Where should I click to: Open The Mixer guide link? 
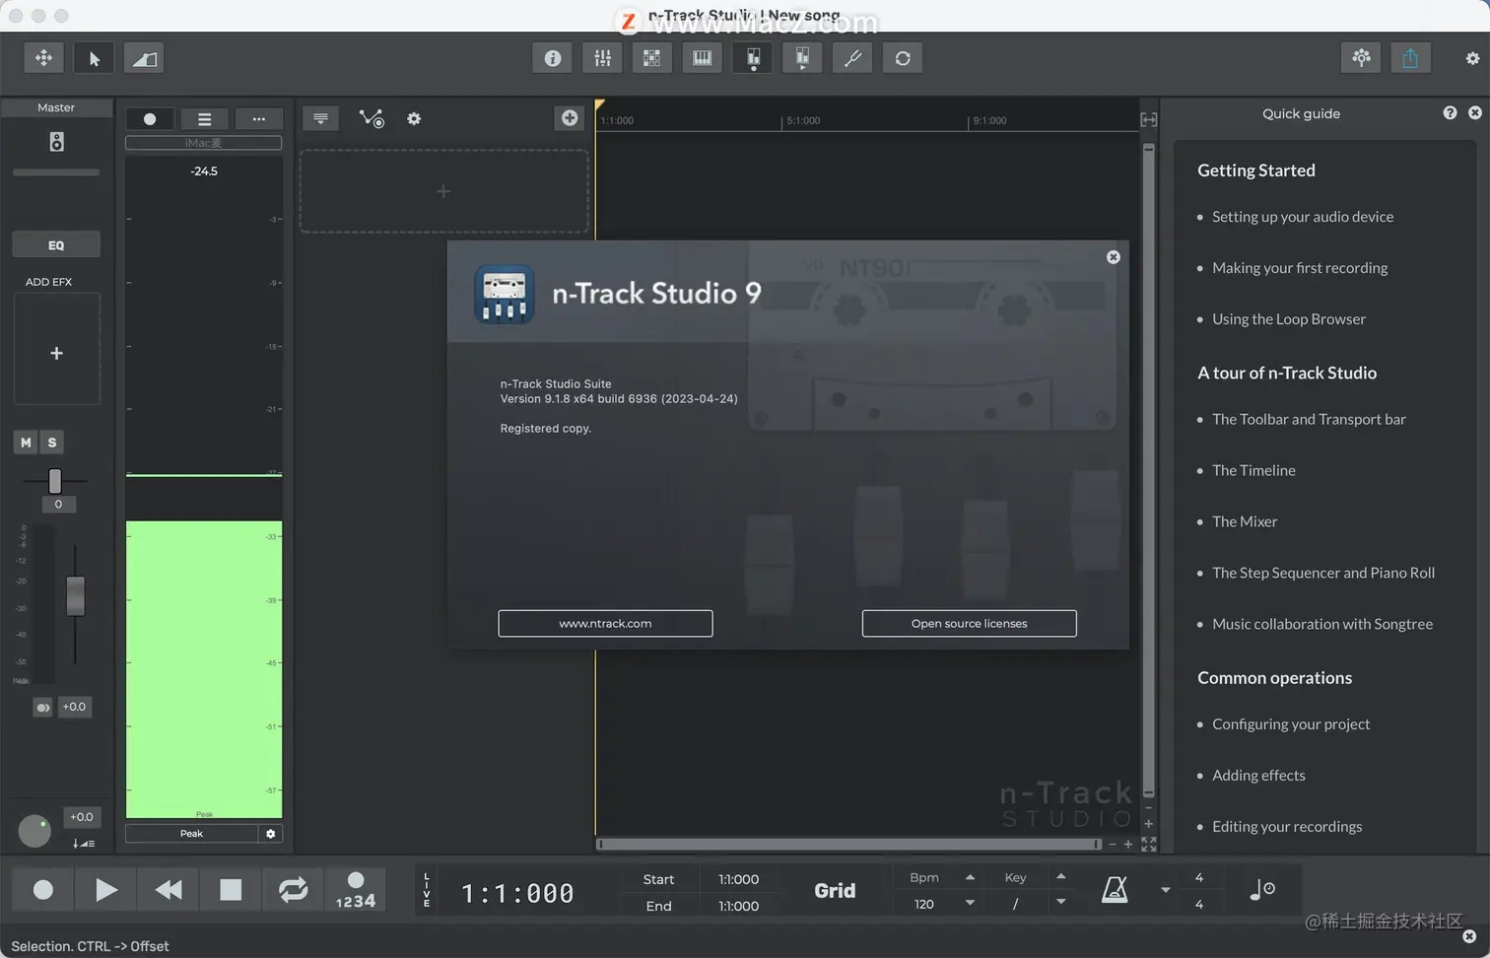pos(1245,521)
